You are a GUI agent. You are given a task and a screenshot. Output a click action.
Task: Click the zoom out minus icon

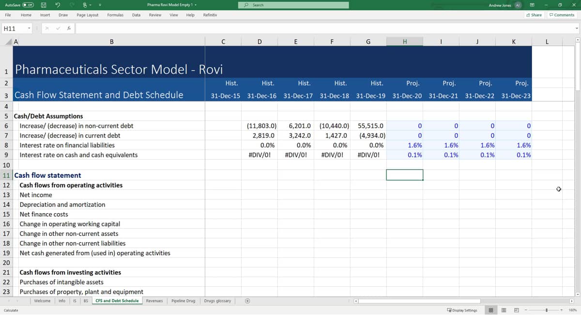526,310
